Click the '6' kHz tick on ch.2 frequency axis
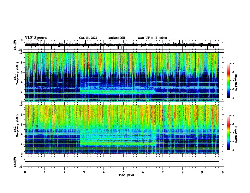 22,125
